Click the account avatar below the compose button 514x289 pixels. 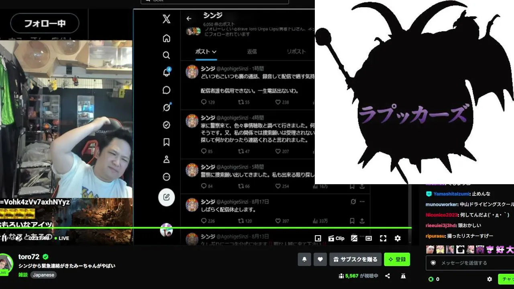click(x=166, y=230)
